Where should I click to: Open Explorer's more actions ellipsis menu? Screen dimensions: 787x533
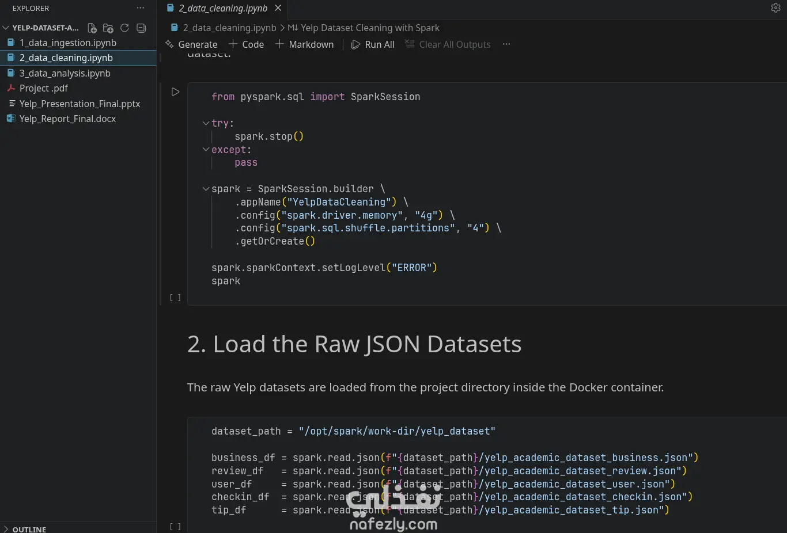pos(141,8)
